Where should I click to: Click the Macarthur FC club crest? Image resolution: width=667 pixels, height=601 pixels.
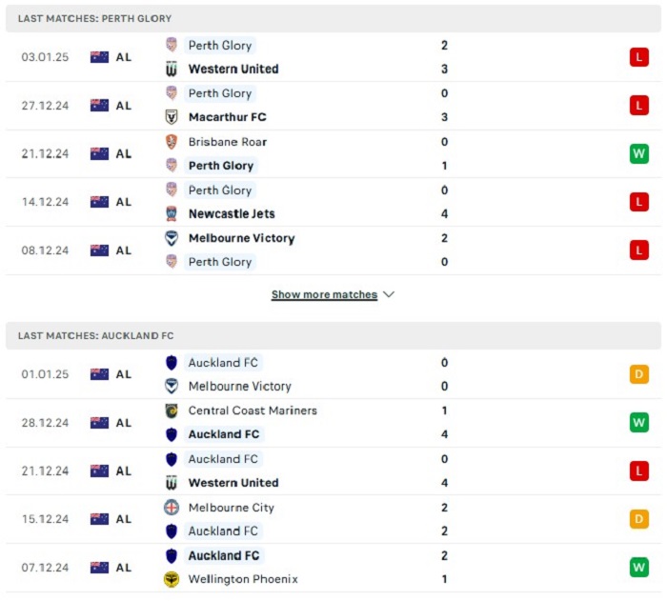coord(172,117)
